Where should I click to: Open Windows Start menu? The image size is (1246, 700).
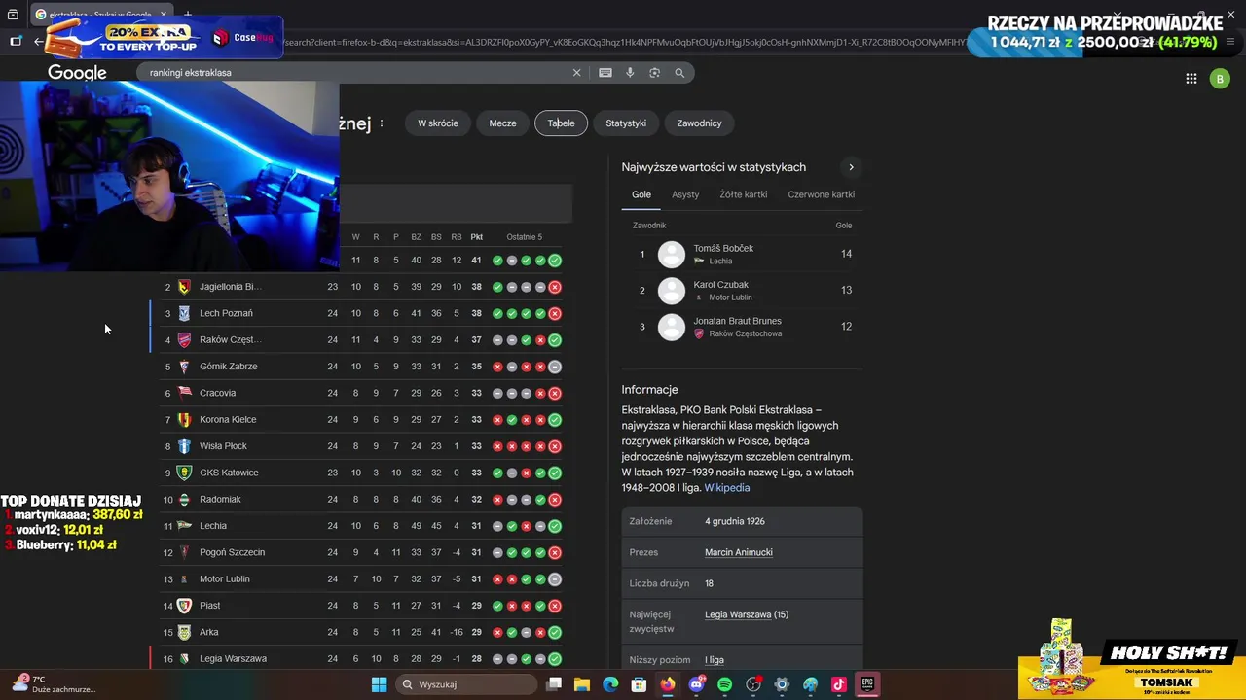(380, 684)
